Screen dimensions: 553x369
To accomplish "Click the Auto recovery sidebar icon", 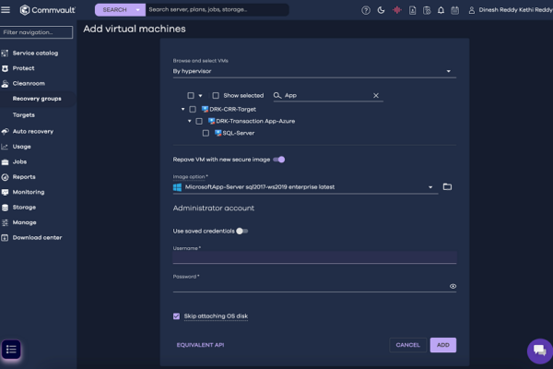I will point(5,131).
